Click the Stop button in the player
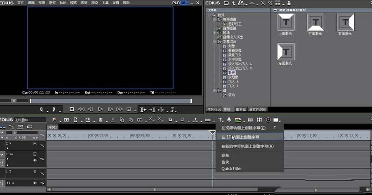The height and width of the screenshot is (195, 372). (x=72, y=109)
